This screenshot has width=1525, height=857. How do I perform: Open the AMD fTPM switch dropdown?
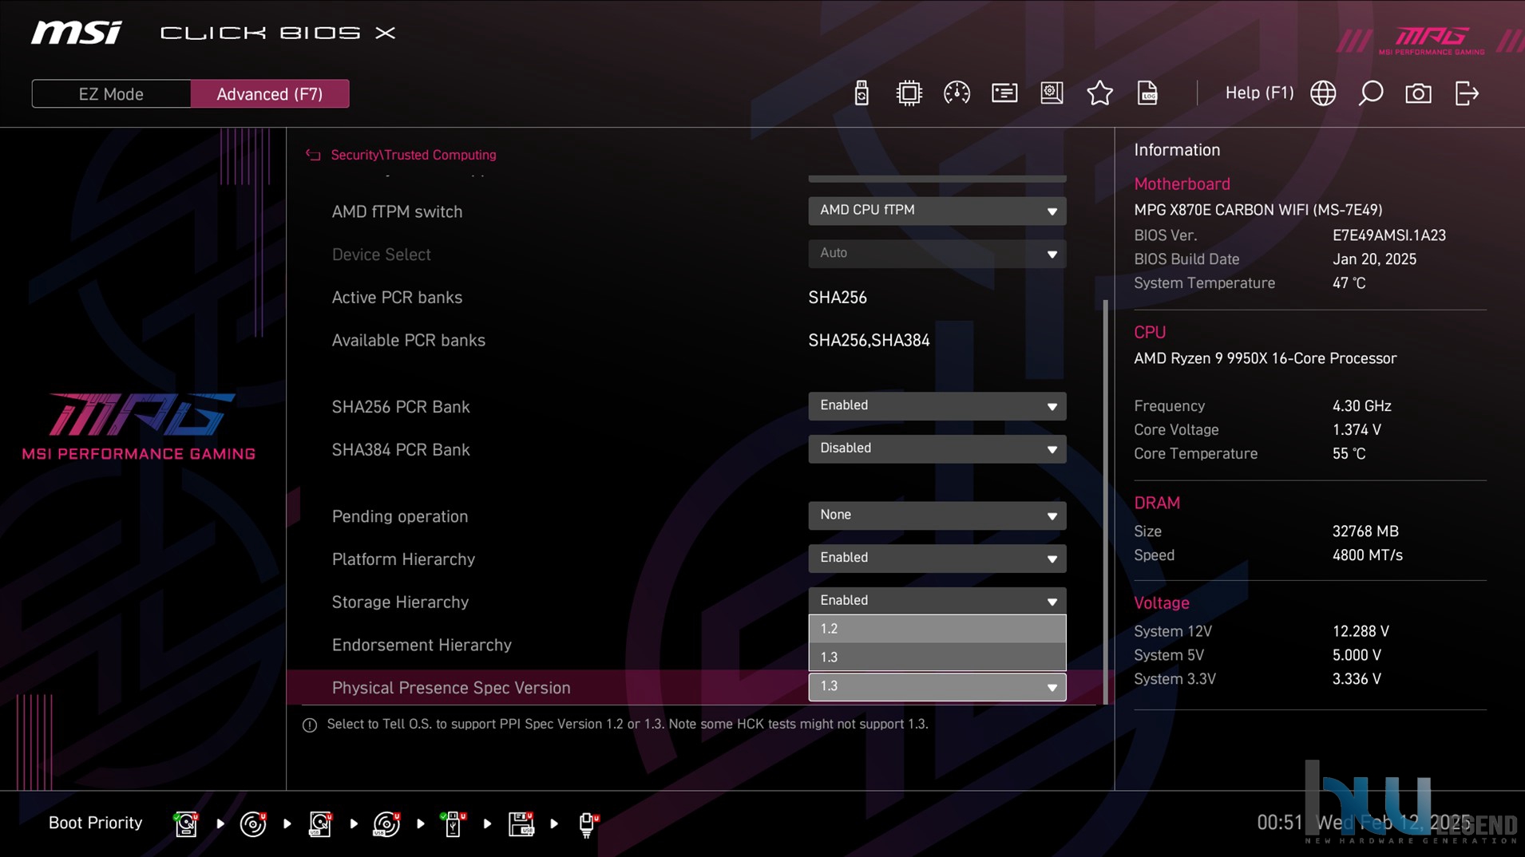pyautogui.click(x=937, y=211)
